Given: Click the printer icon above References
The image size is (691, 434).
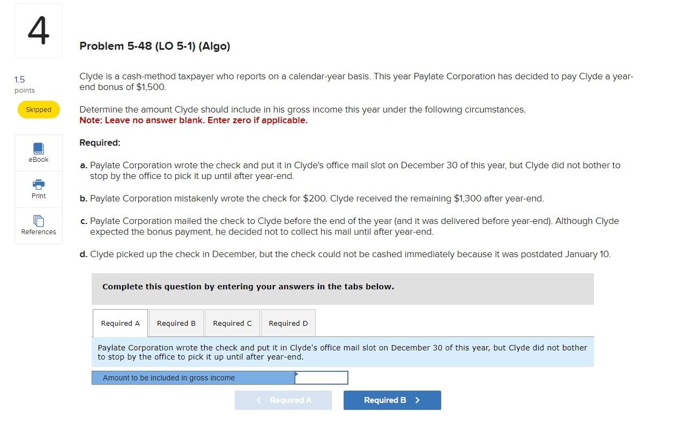Looking at the screenshot, I should (x=38, y=185).
